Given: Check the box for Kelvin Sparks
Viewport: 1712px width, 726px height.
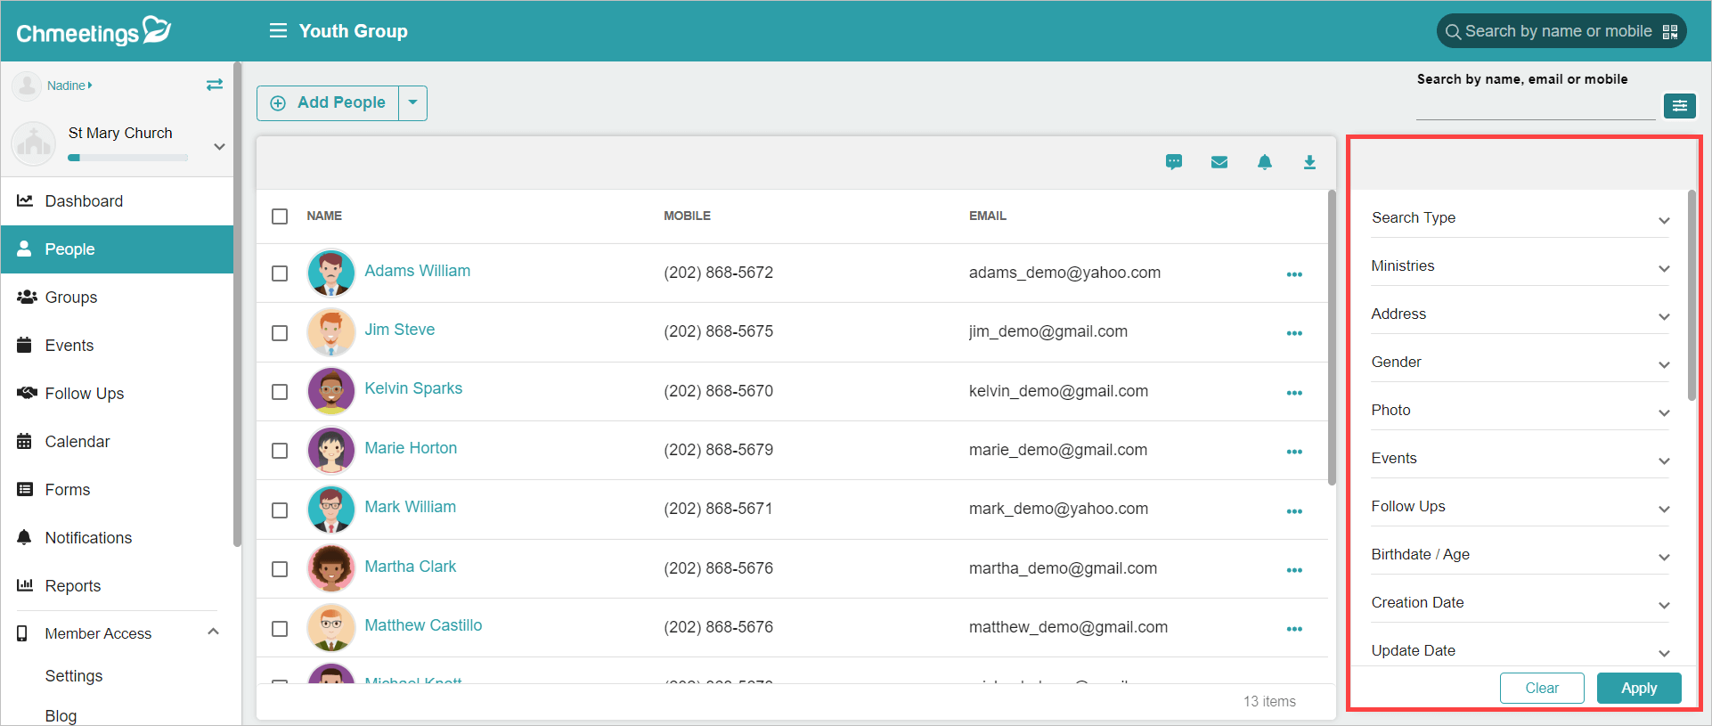Looking at the screenshot, I should 280,392.
